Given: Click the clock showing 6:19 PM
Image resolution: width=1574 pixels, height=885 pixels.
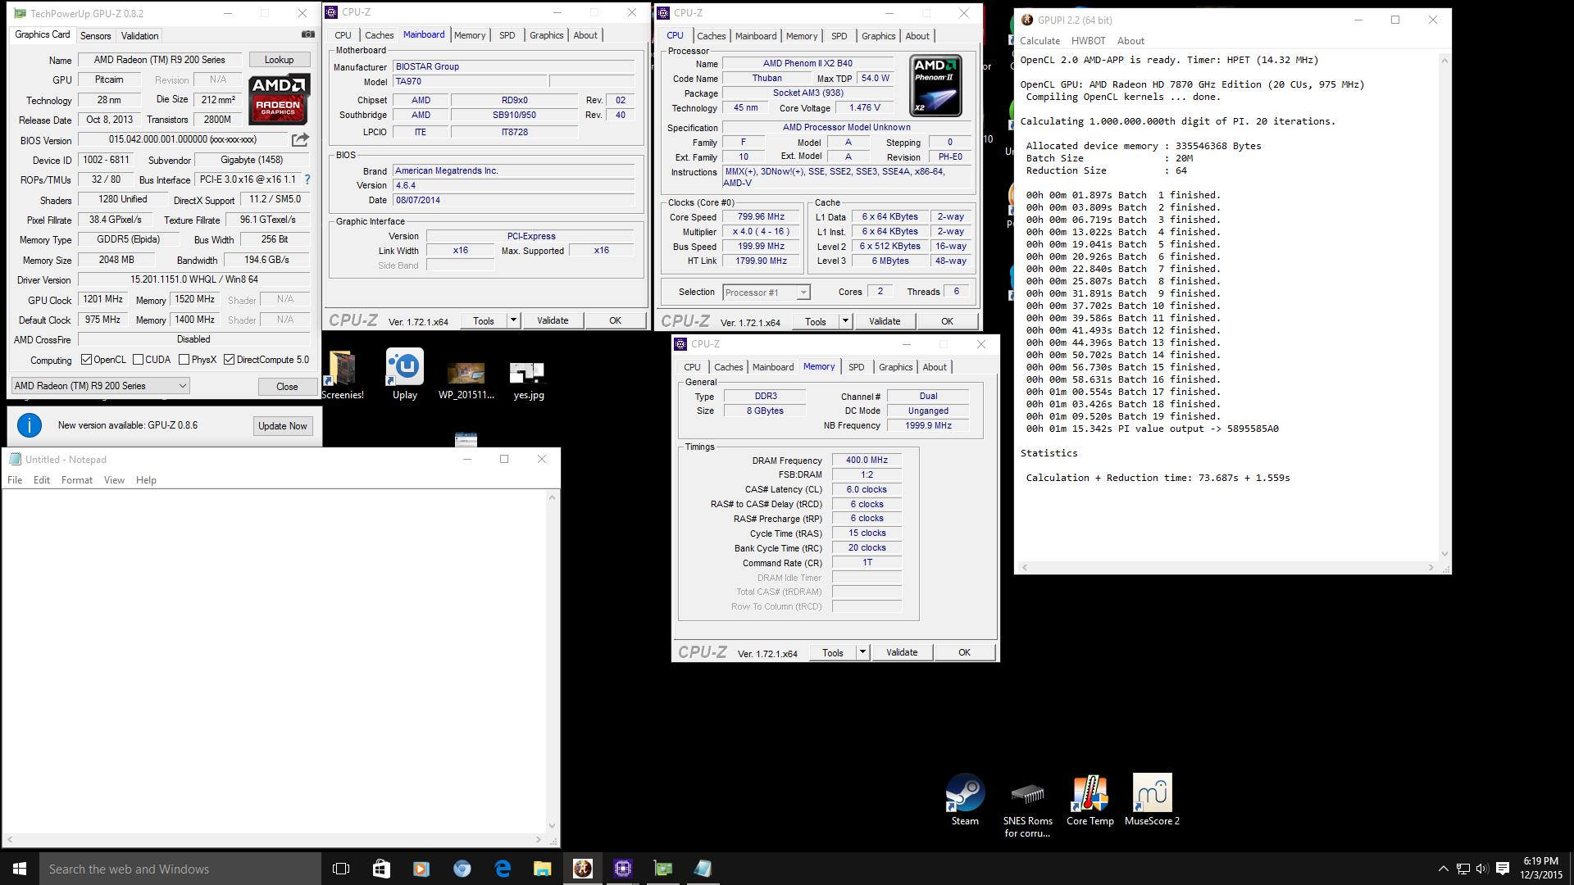Looking at the screenshot, I should (x=1540, y=861).
